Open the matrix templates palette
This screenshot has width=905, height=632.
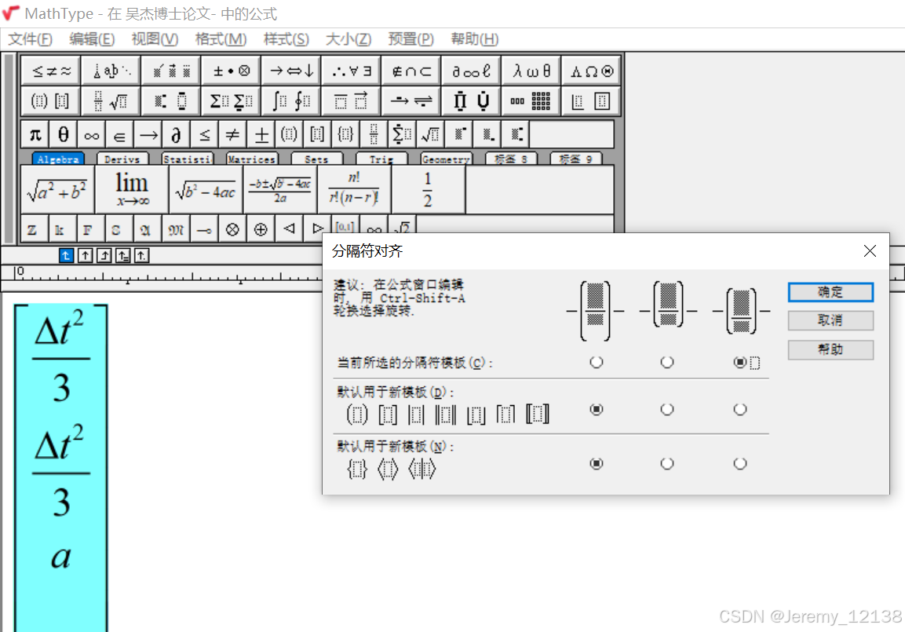pos(531,101)
